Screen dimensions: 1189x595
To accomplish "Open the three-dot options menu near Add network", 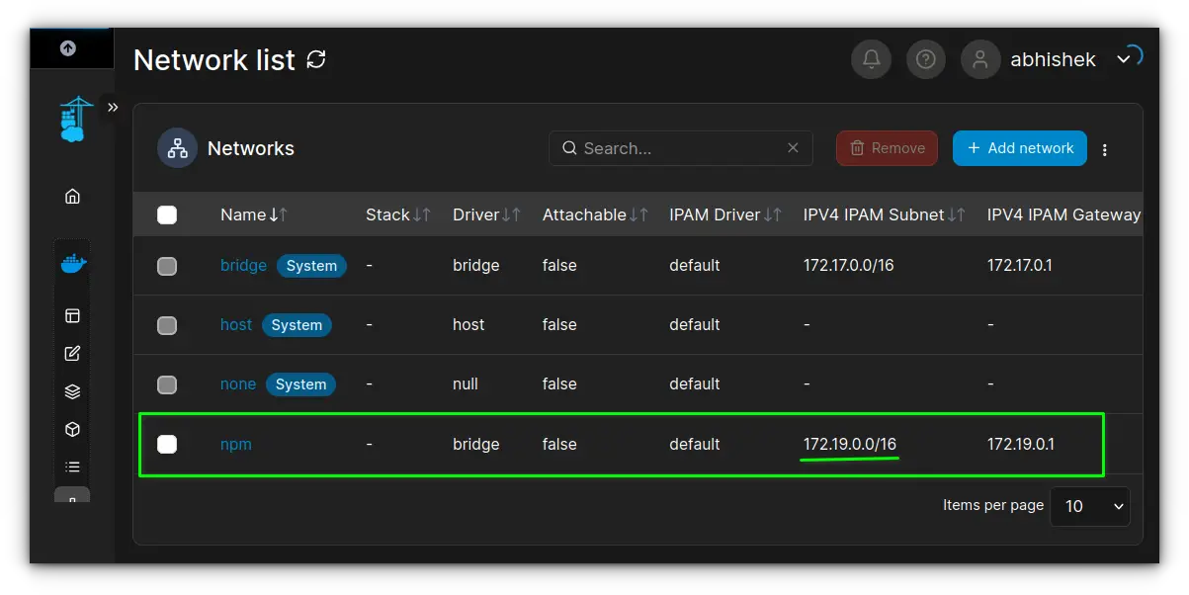I will (x=1105, y=148).
